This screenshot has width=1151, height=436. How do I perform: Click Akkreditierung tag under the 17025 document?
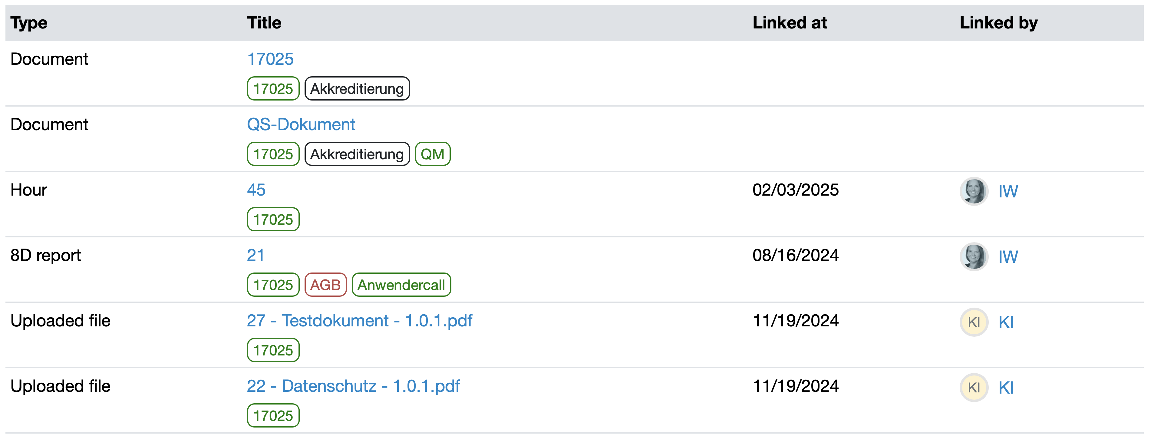[x=357, y=89]
